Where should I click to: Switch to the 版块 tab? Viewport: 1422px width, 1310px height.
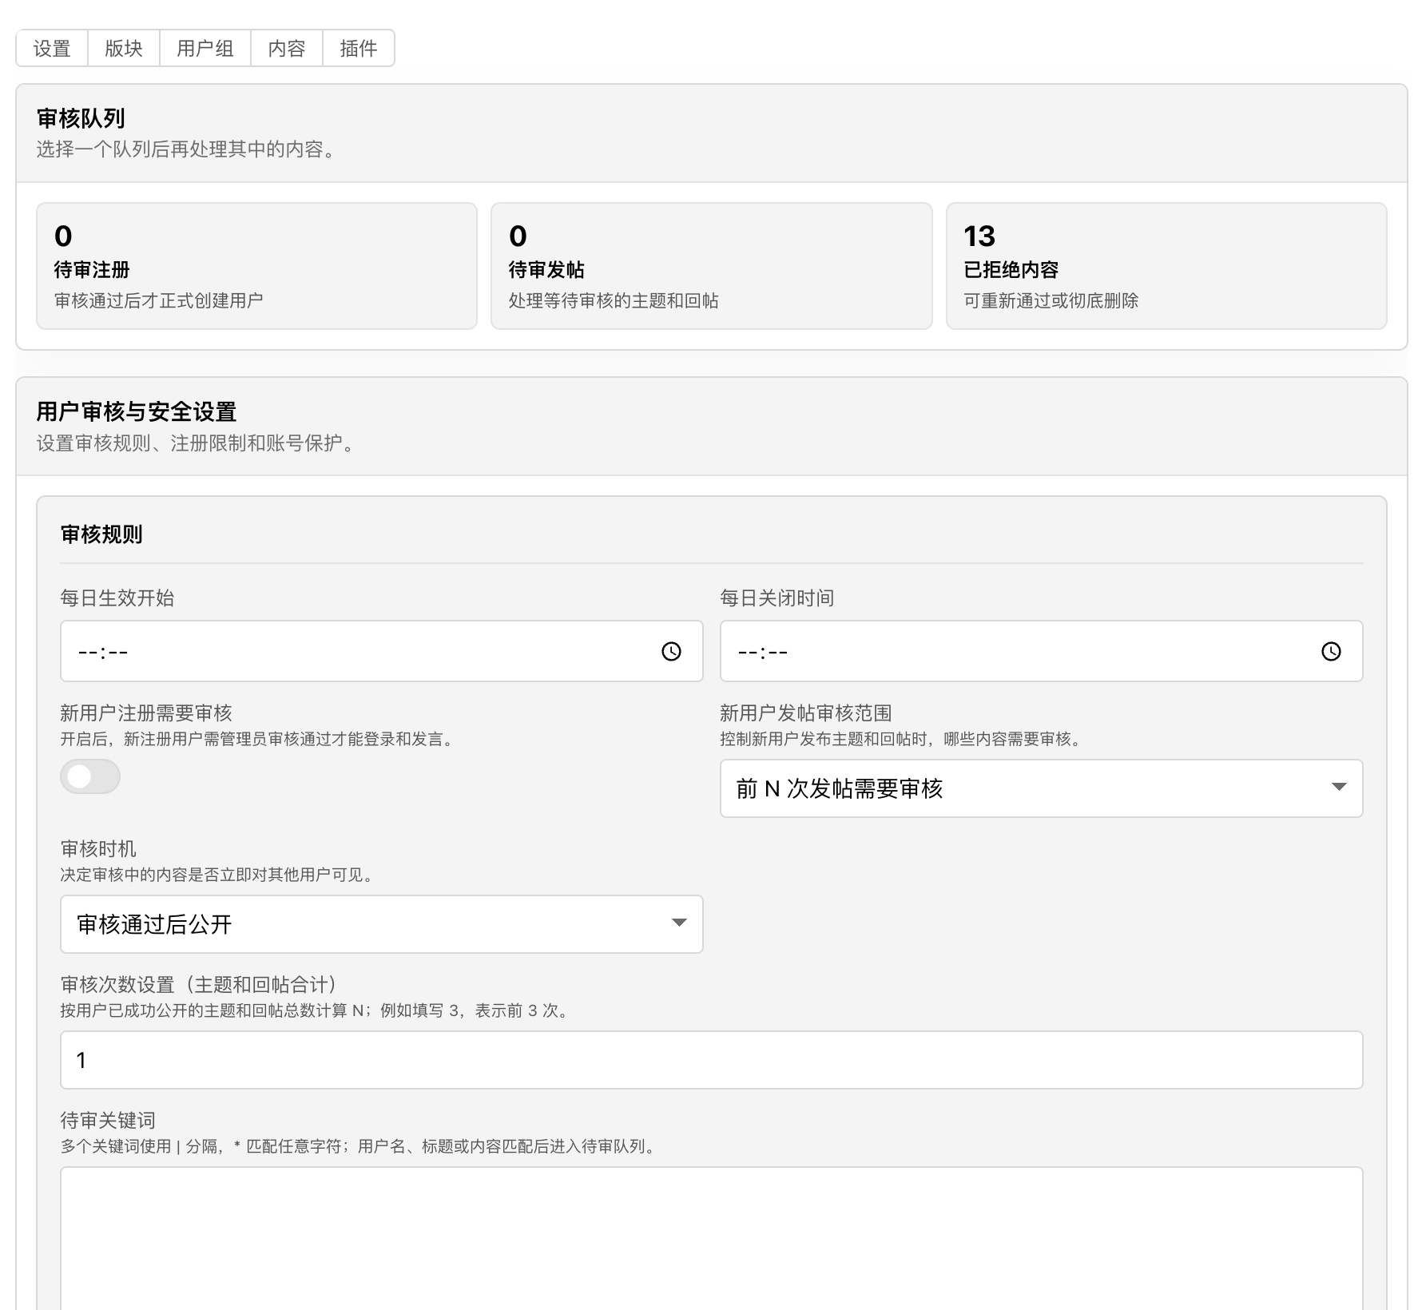coord(124,49)
